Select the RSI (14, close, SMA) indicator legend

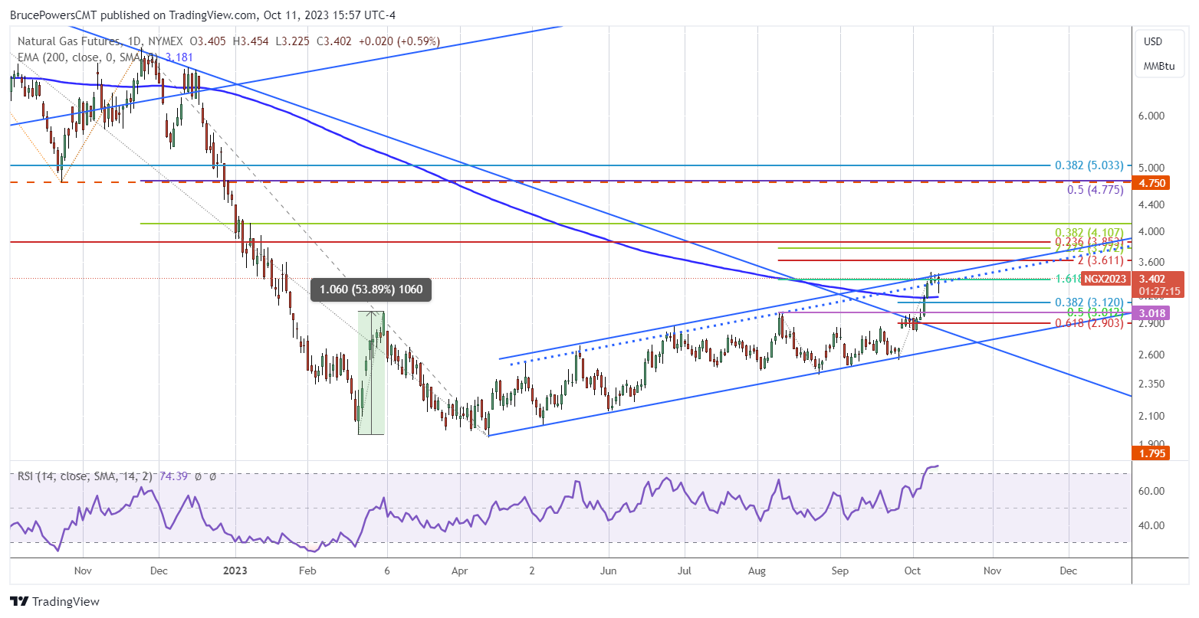coord(86,476)
